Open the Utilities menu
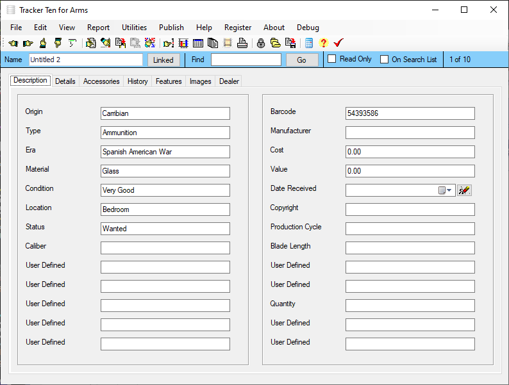 (x=134, y=28)
